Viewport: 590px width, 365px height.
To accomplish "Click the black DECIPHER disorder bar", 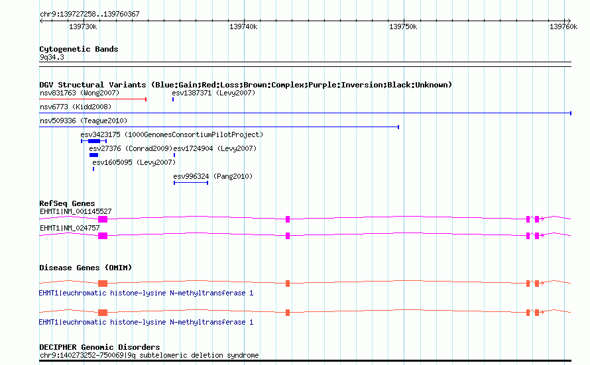I will point(305,361).
